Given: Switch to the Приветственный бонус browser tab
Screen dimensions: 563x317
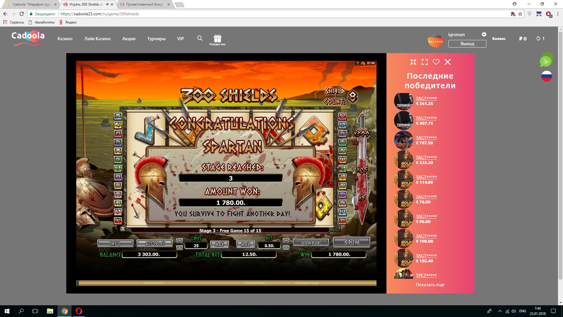Looking at the screenshot, I should 145,4.
